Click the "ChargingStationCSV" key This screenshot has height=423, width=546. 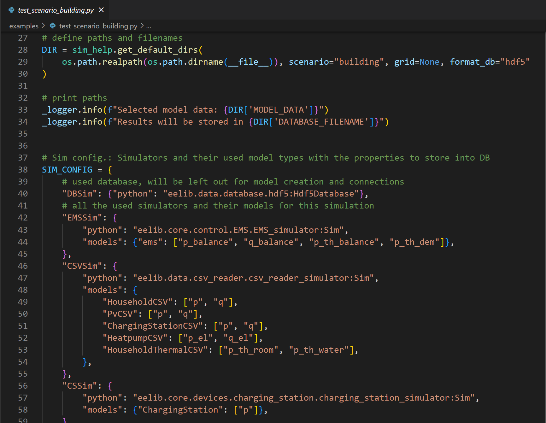(x=153, y=326)
